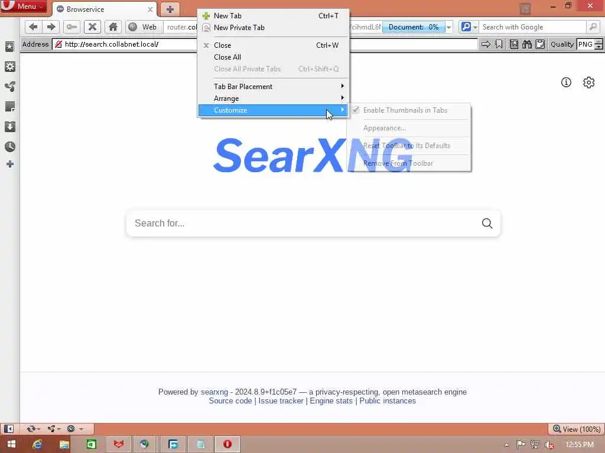This screenshot has width=605, height=453.
Task: Open the Notes panel in the sidebar
Action: coord(9,107)
